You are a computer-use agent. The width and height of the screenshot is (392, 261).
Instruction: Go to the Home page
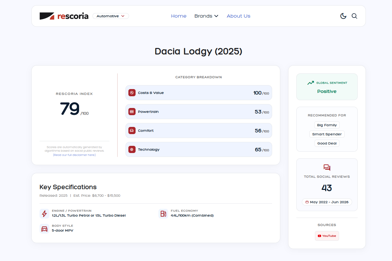(179, 16)
